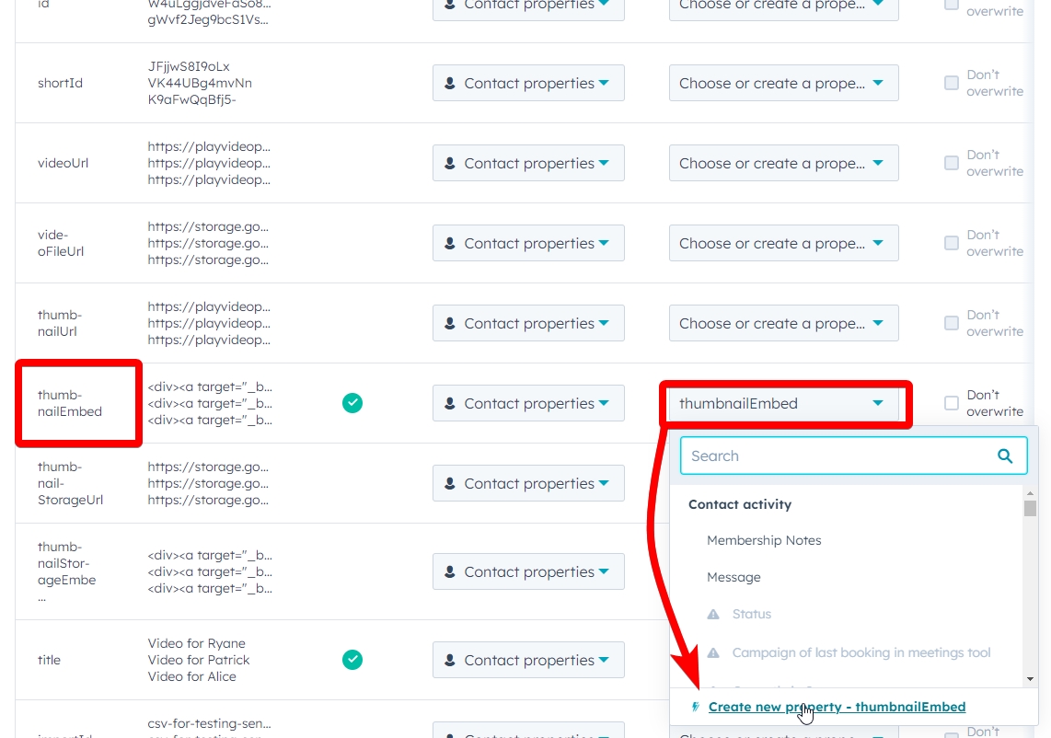This screenshot has height=738, width=1051.
Task: Click green checkmark in thumbnailEmbed row
Action: point(352,403)
